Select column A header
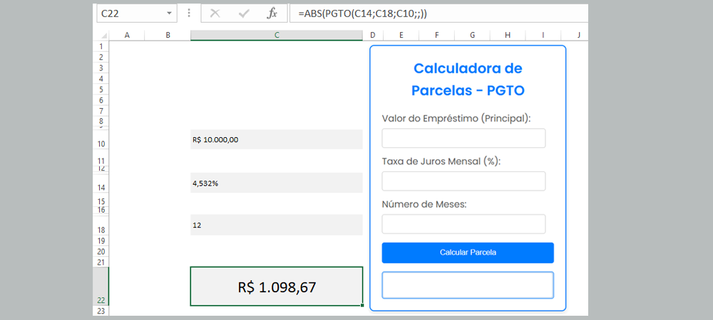 pyautogui.click(x=127, y=36)
